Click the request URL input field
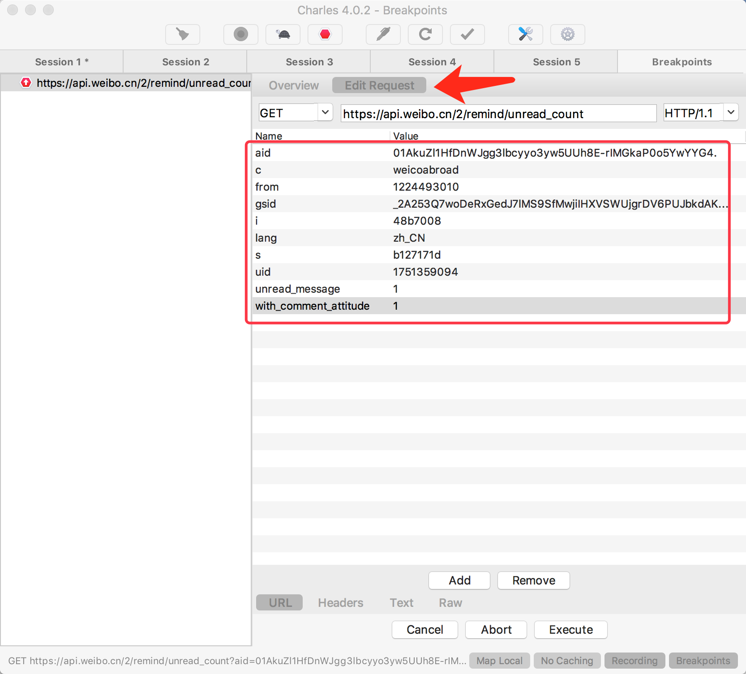Image resolution: width=746 pixels, height=674 pixels. (x=498, y=114)
